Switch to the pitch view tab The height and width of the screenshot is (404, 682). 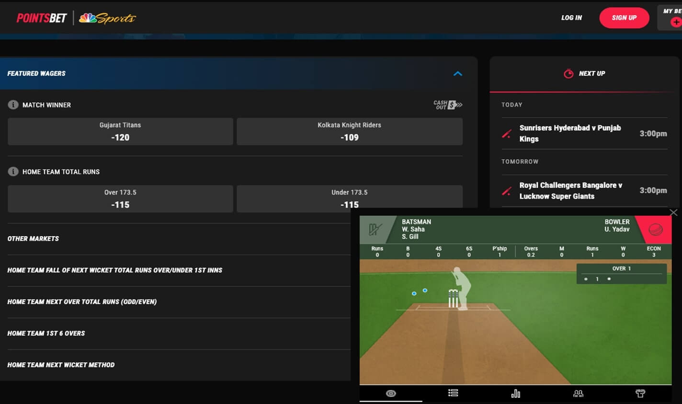tap(391, 393)
